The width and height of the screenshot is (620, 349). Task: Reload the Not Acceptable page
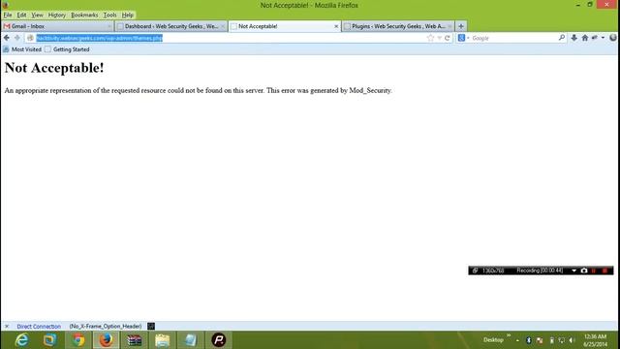pyautogui.click(x=448, y=38)
